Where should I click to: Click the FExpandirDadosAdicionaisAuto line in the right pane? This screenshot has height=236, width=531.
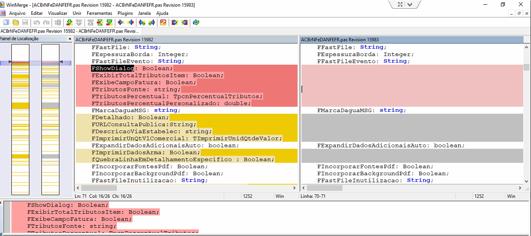tap(391, 146)
